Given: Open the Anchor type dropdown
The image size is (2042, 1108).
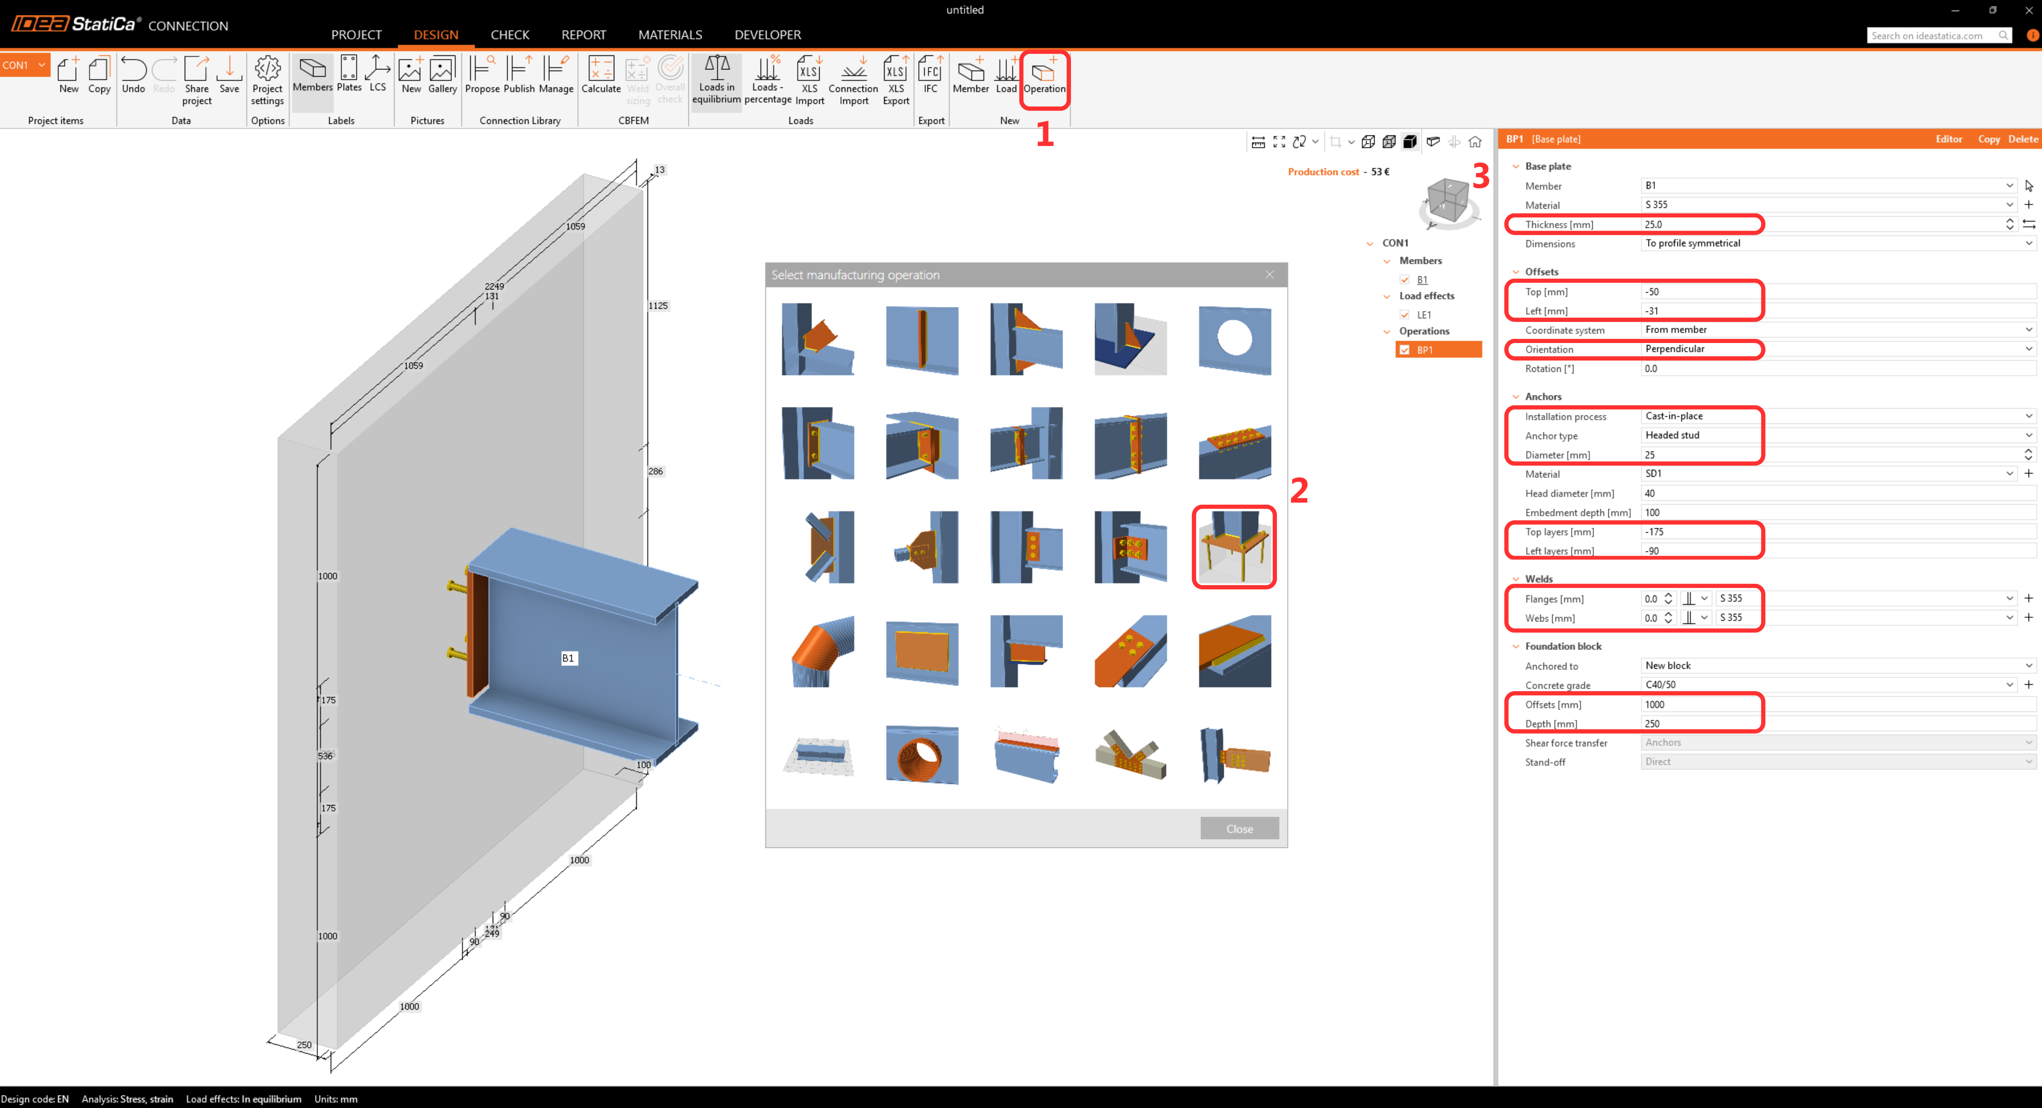Looking at the screenshot, I should click(2028, 435).
